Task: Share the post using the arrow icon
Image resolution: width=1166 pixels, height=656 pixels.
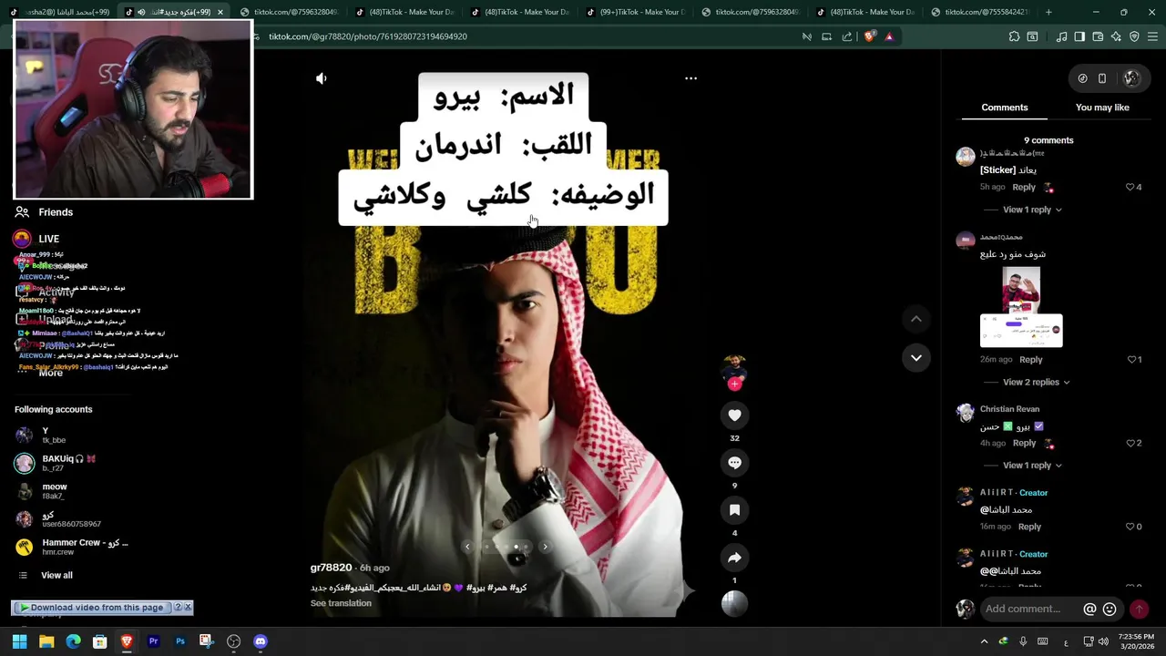Action: pyautogui.click(x=734, y=558)
